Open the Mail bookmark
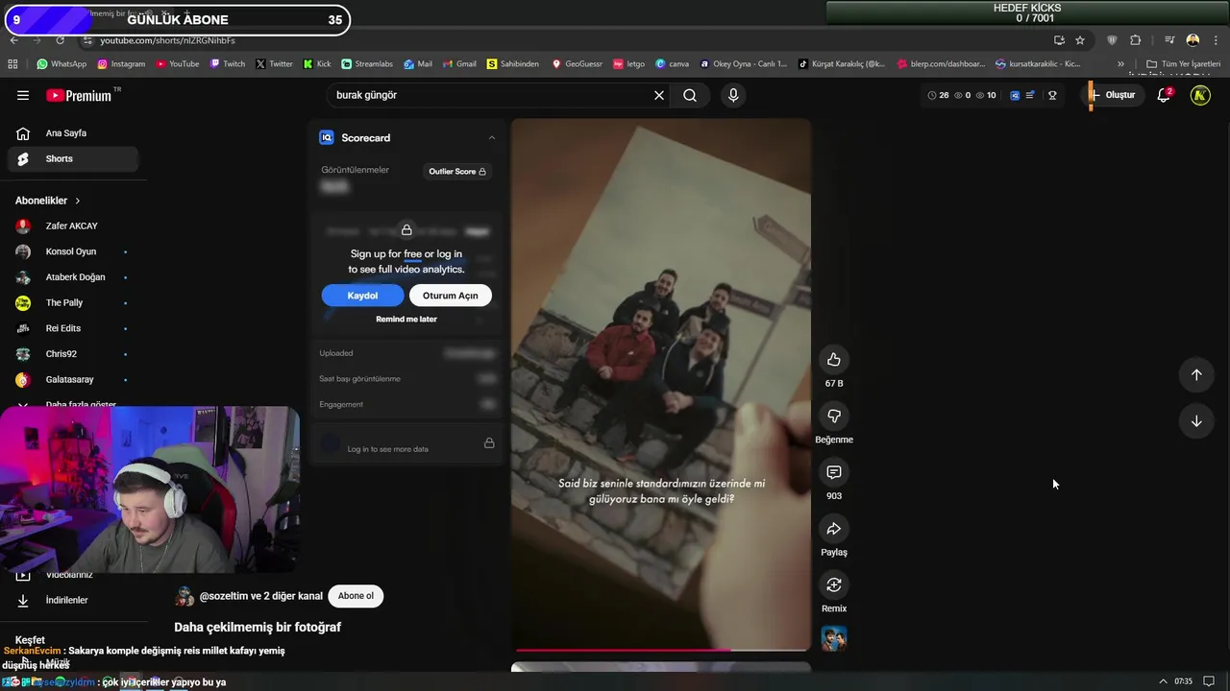This screenshot has height=691, width=1230. [417, 64]
